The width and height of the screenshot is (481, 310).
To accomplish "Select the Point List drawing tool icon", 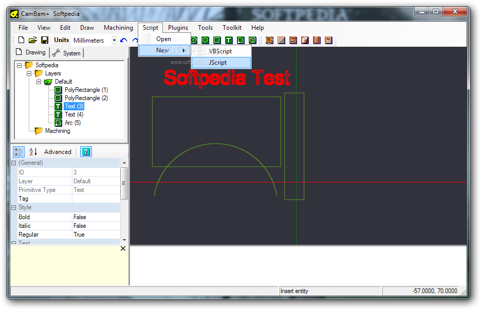I will click(x=205, y=40).
